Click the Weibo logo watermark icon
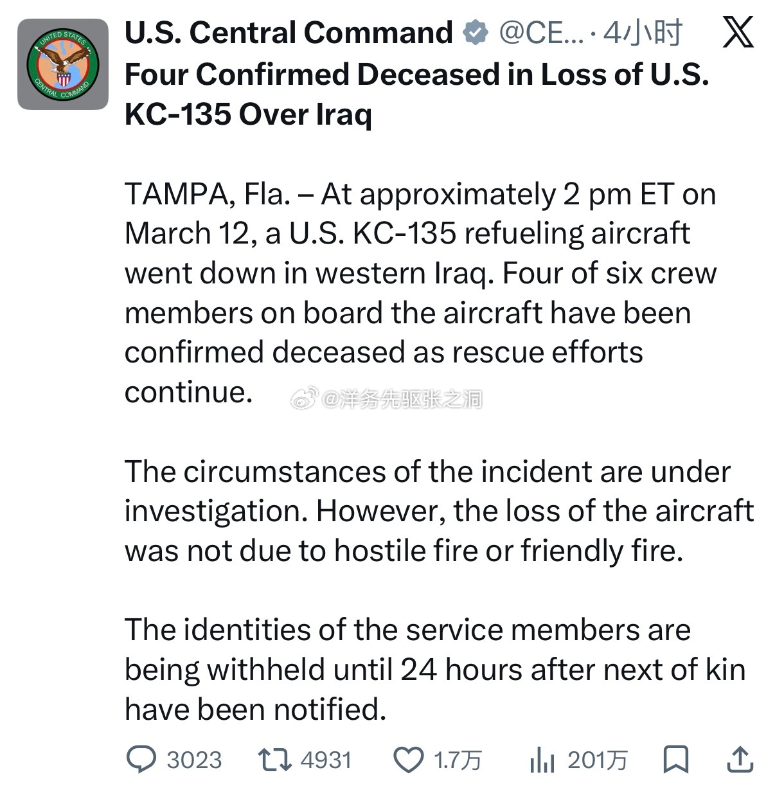Image resolution: width=775 pixels, height=795 pixels. coord(304,399)
